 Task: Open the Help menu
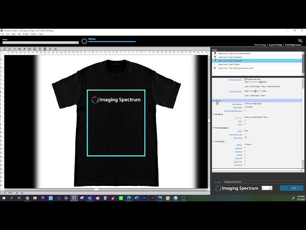(x=41, y=34)
